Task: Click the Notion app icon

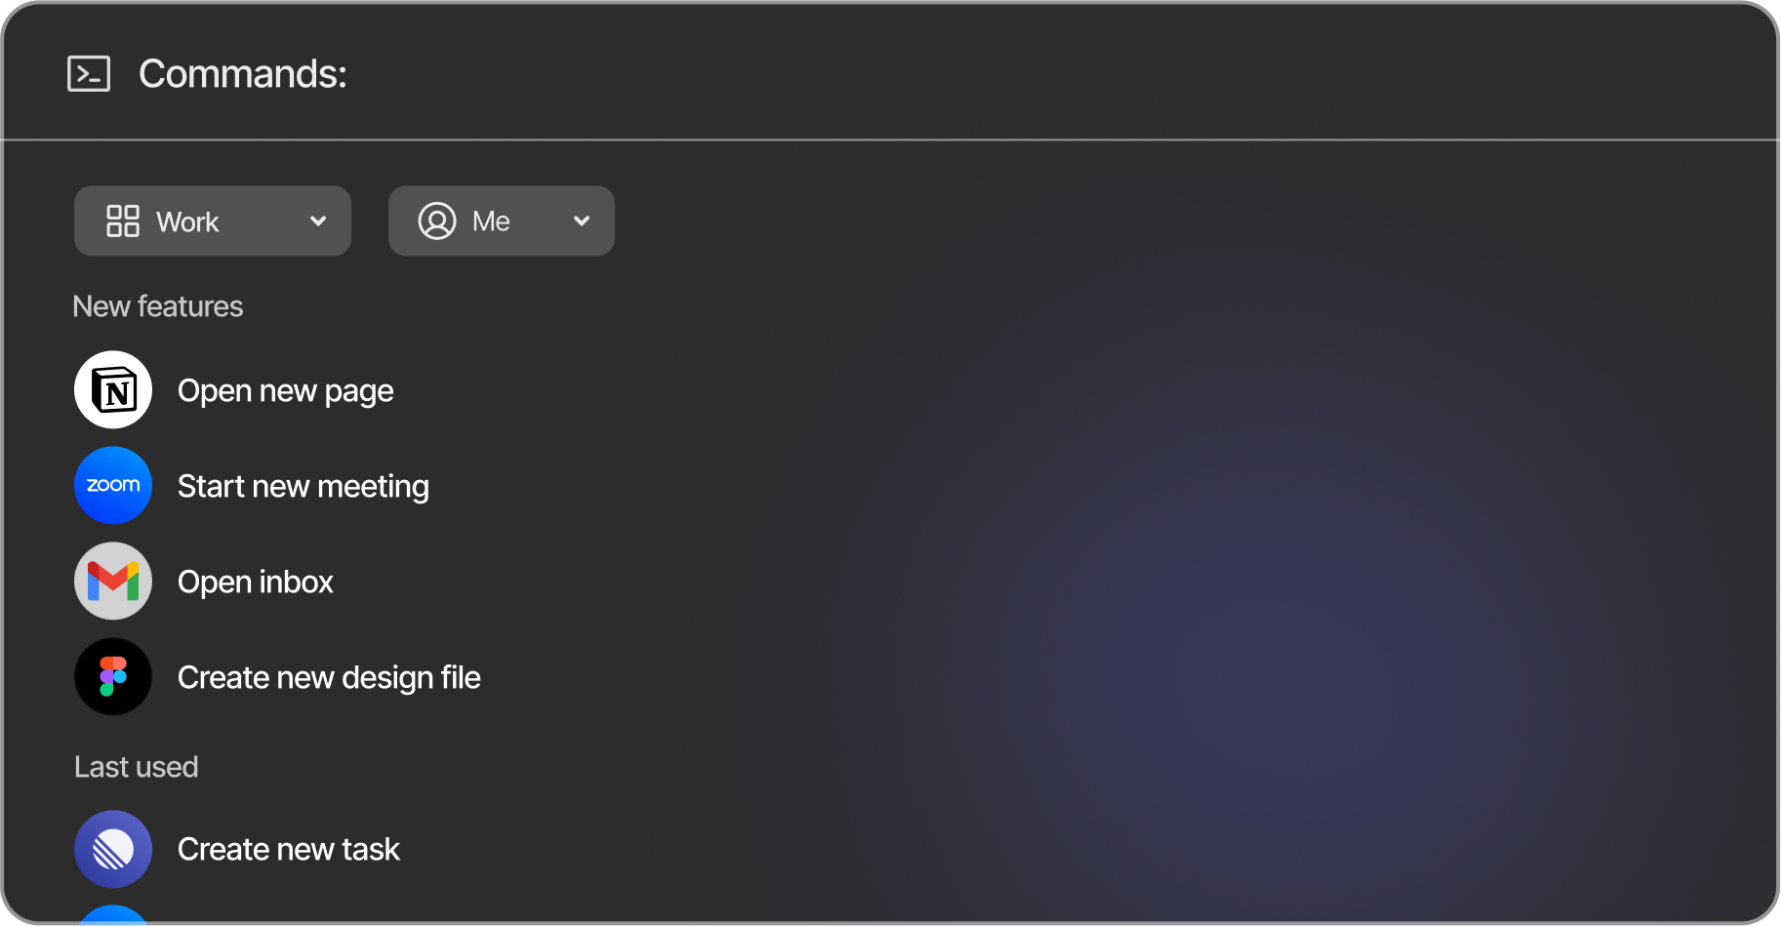Action: 113,390
